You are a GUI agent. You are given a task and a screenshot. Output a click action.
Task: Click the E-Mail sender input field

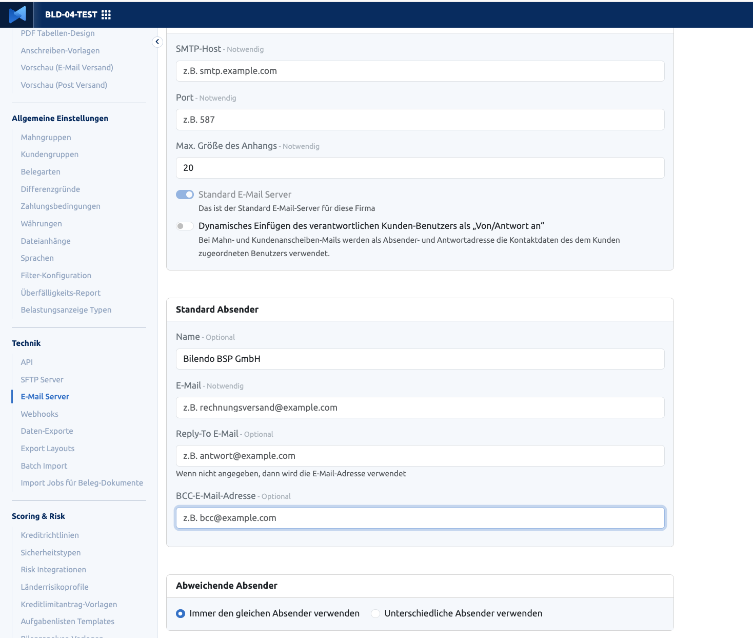pos(420,408)
